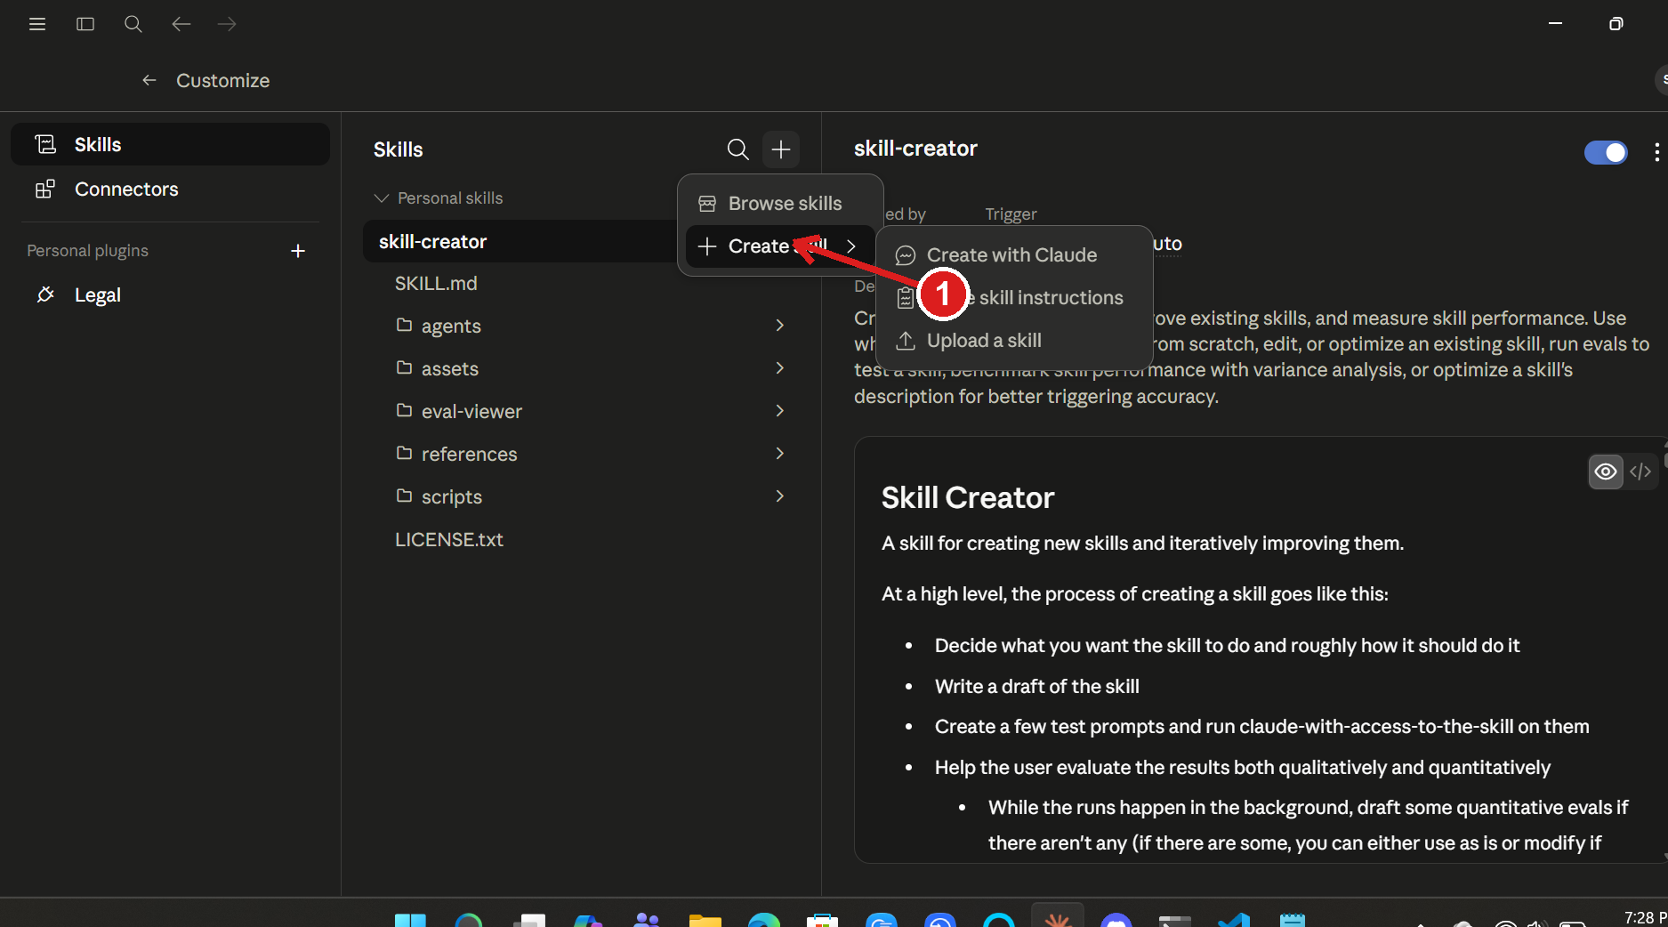
Task: Switch to preview eye view
Action: [1606, 472]
